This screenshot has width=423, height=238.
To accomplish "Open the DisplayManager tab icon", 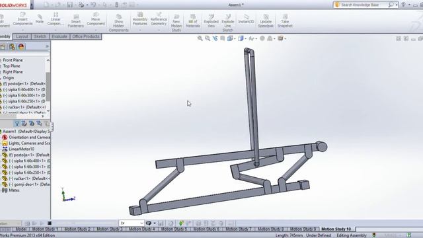I will 21,46.
